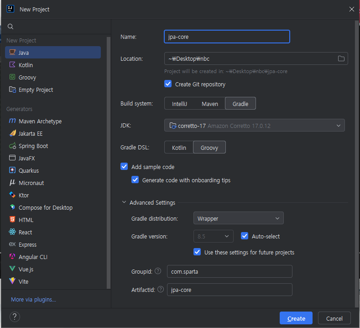Uncheck Use these settings for future projects
The height and width of the screenshot is (328, 360).
pos(197,252)
